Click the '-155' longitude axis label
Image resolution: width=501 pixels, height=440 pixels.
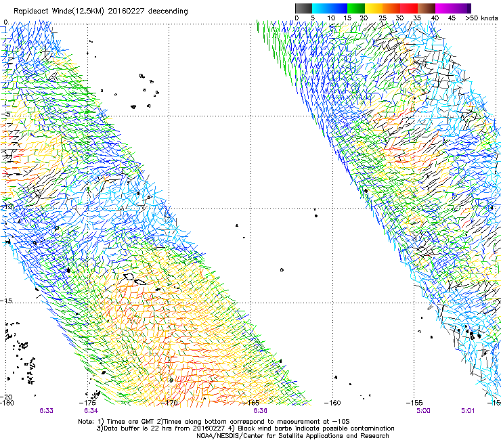414,403
